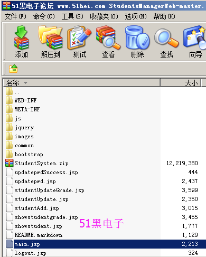Select the jquery folder name
This screenshot has height=257, width=206.
click(x=24, y=128)
